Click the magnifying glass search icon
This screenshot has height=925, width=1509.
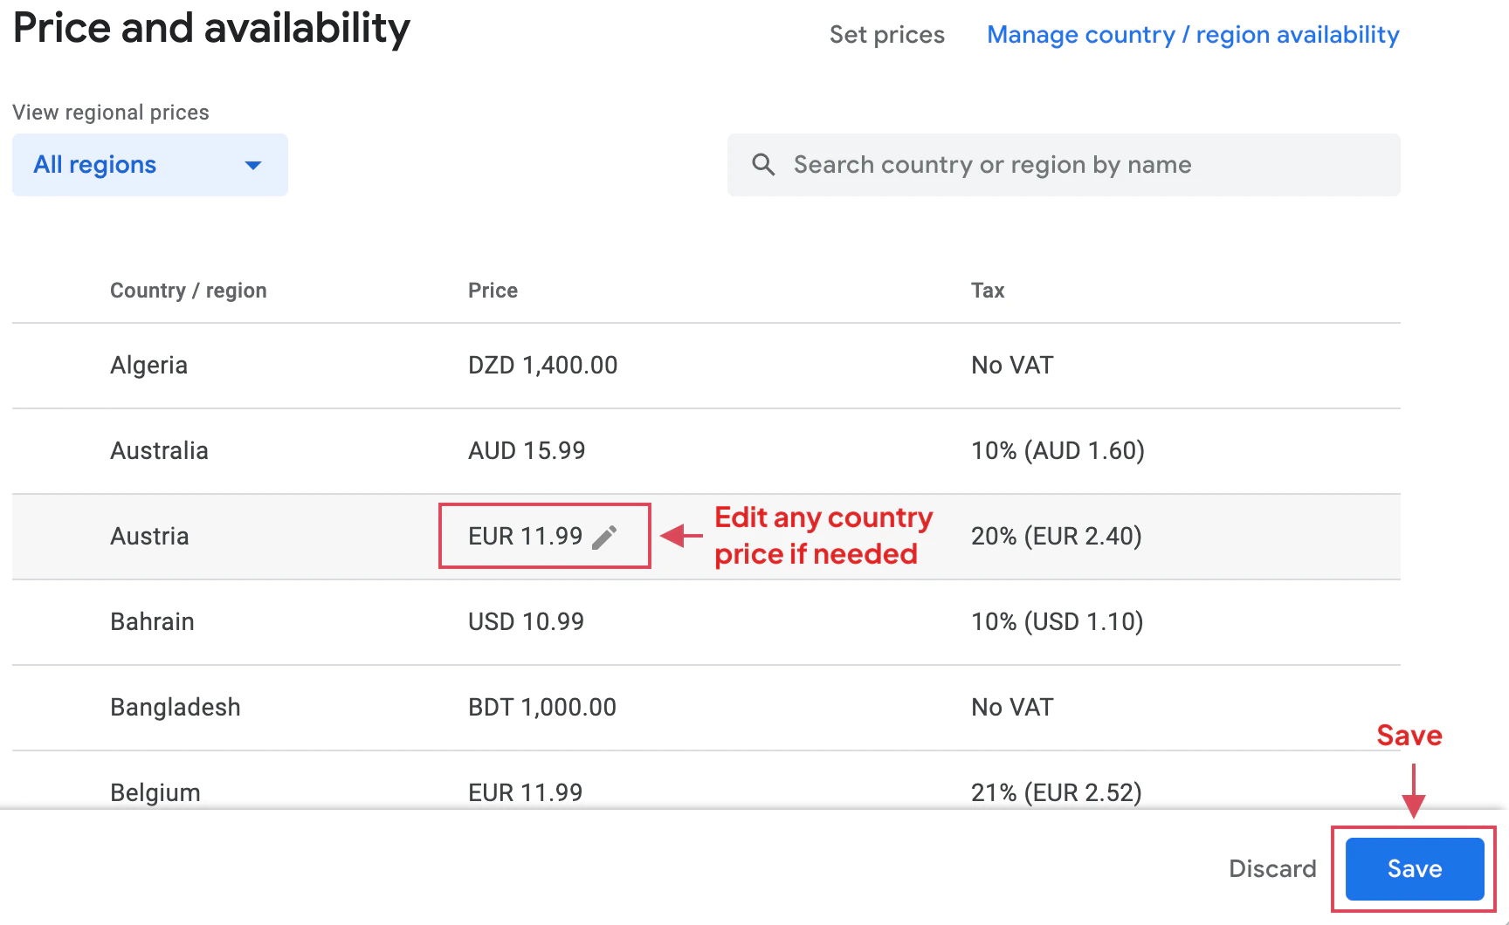tap(763, 164)
